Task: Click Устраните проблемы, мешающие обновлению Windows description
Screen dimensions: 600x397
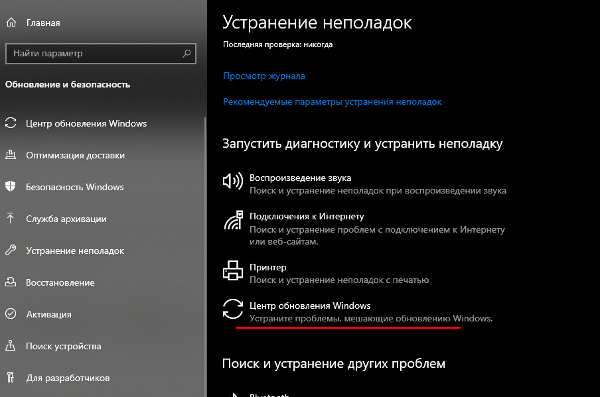Action: click(x=371, y=318)
